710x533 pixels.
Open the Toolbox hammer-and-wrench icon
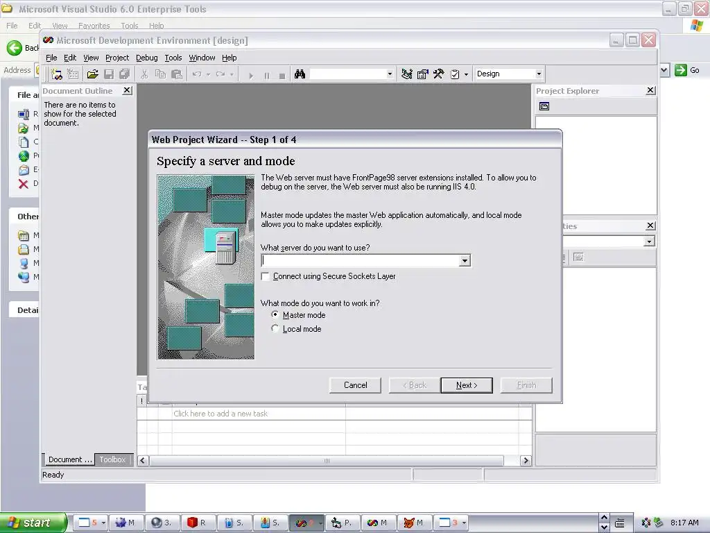(438, 74)
